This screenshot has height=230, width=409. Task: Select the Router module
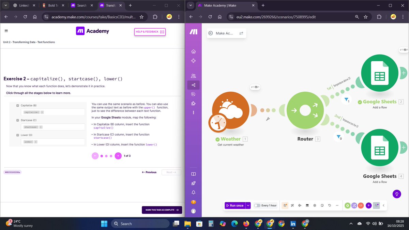click(305, 110)
